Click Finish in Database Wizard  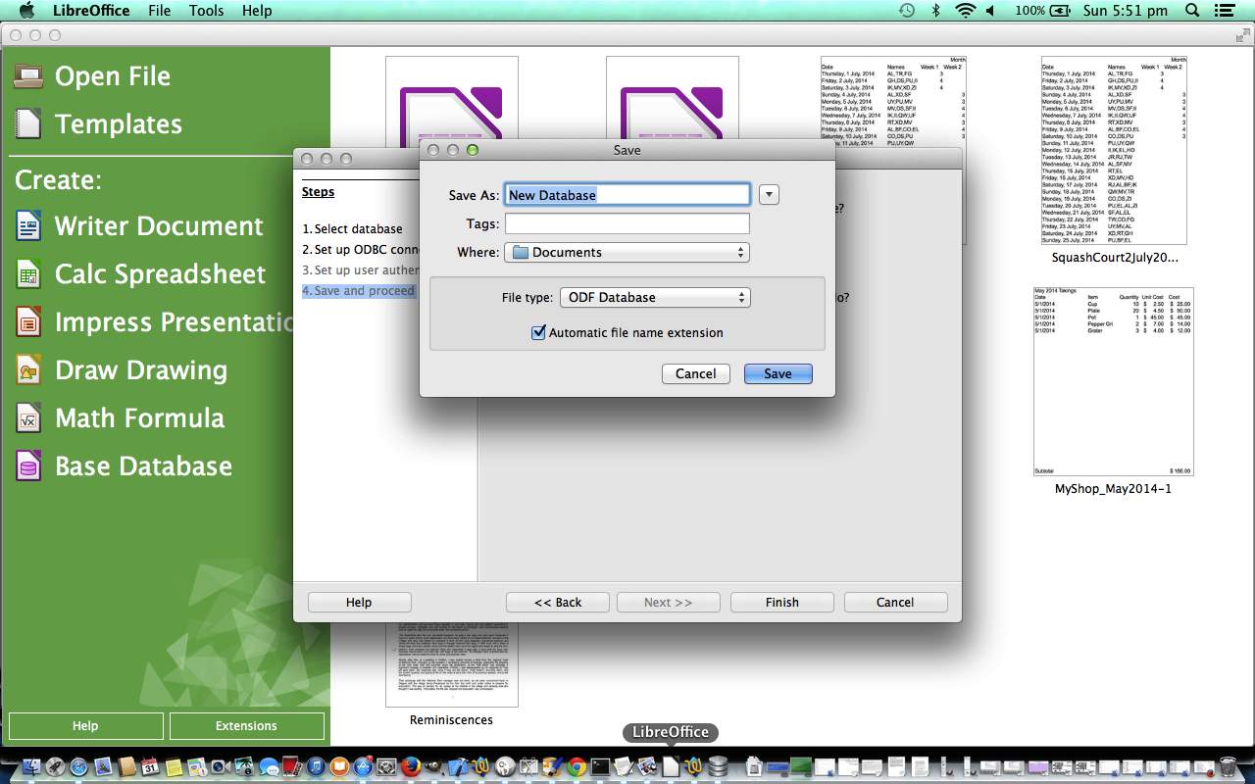pyautogui.click(x=782, y=603)
